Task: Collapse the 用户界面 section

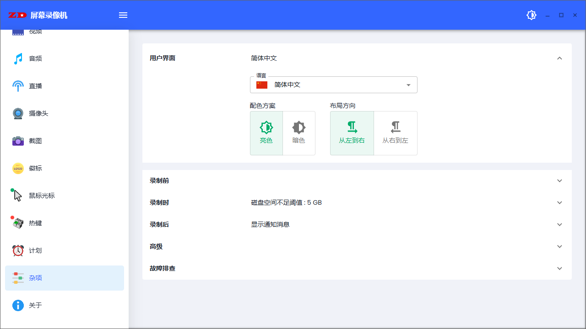Action: click(x=559, y=58)
